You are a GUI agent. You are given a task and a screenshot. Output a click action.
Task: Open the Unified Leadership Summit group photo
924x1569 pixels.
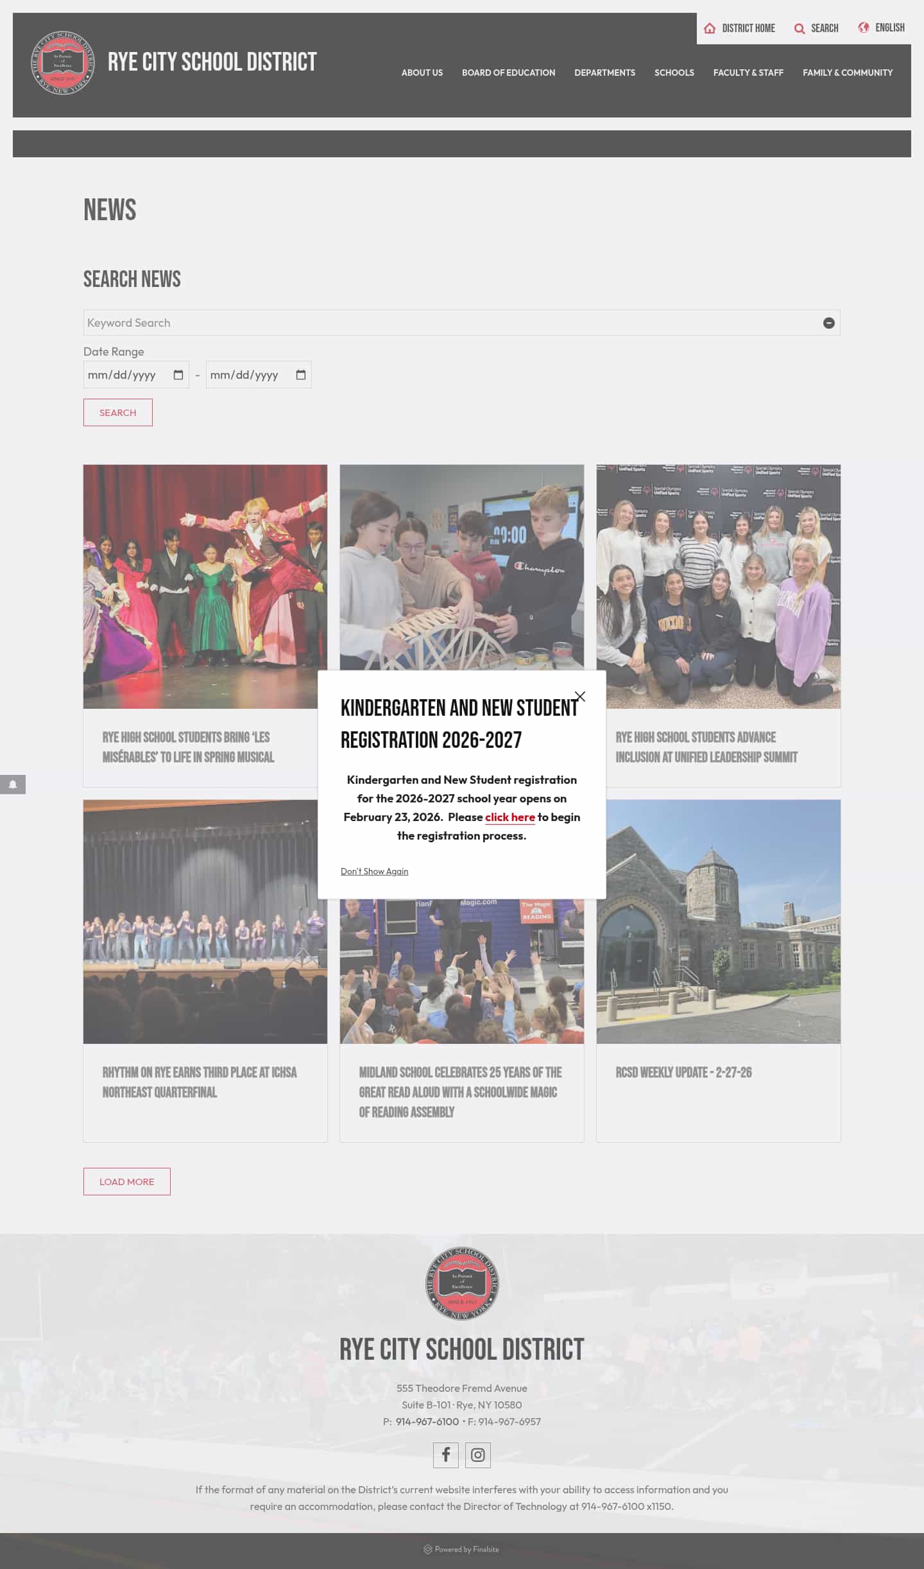[719, 587]
